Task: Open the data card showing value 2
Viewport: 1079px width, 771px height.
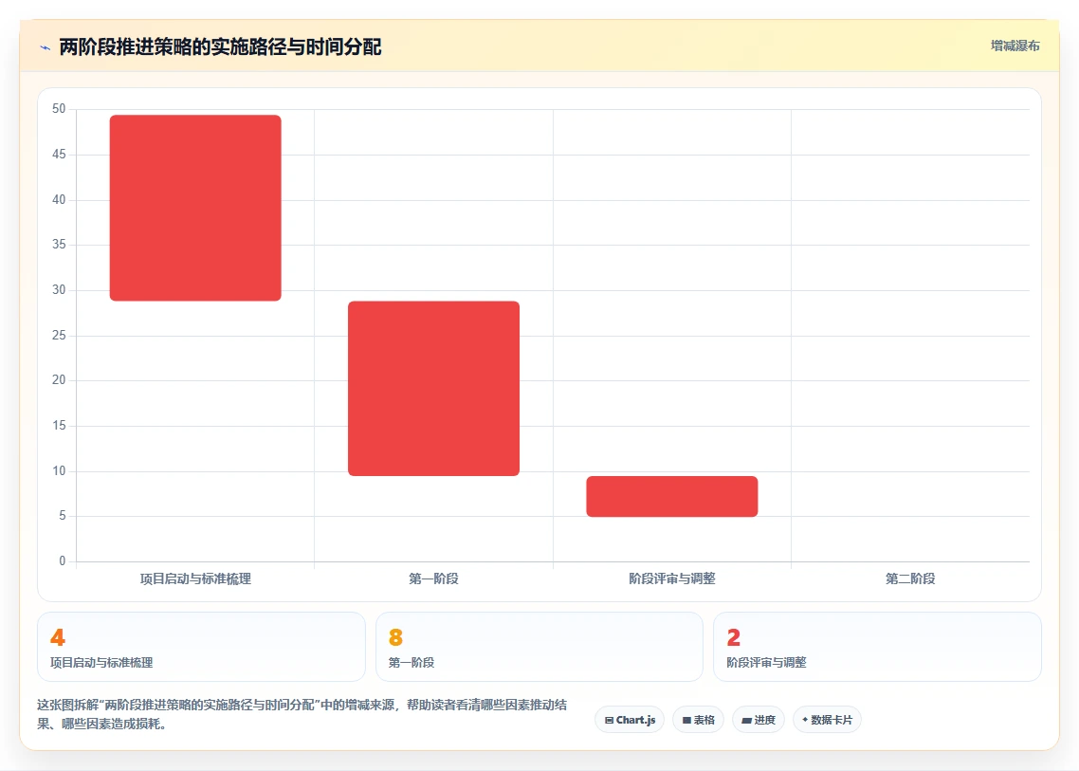Action: [x=877, y=647]
